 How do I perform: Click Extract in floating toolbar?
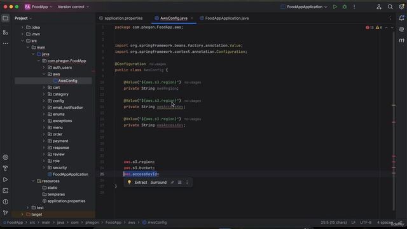click(x=141, y=183)
